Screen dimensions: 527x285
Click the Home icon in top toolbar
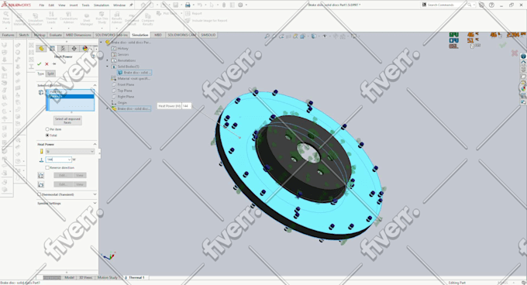click(143, 5)
